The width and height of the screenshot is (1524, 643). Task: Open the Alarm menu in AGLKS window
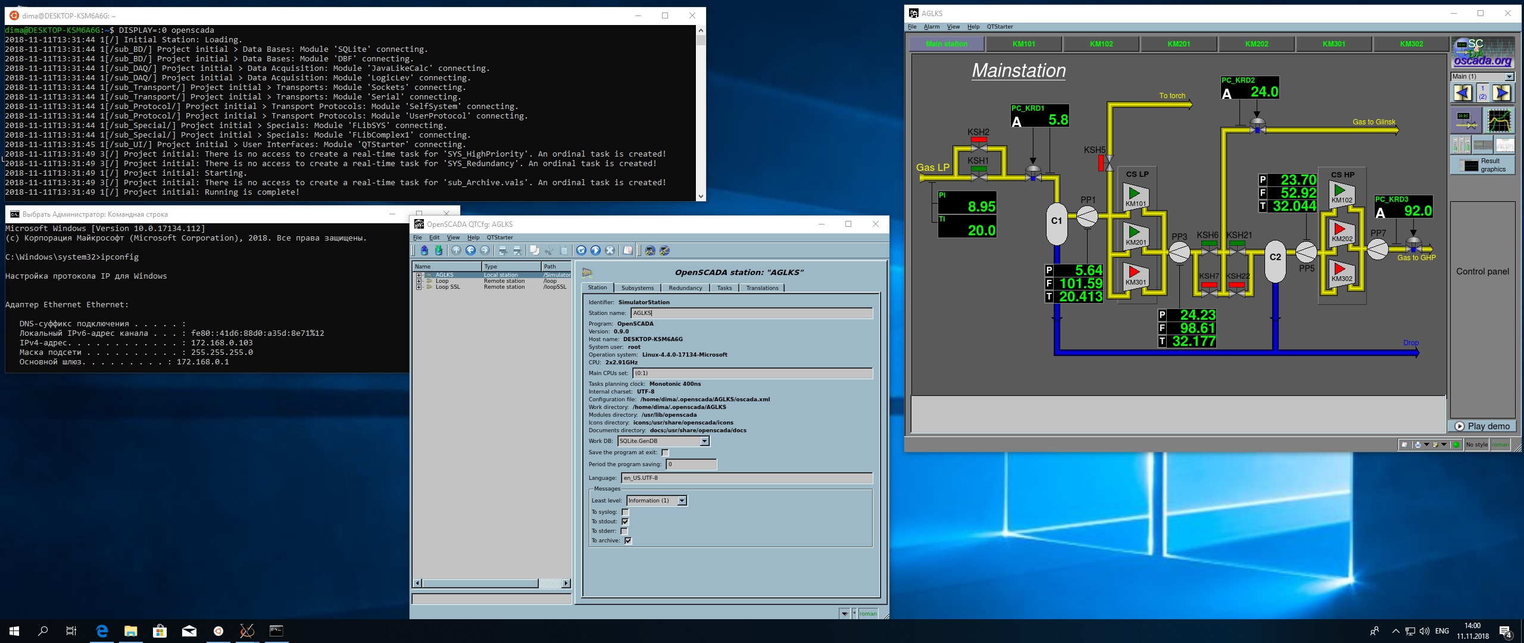coord(931,27)
